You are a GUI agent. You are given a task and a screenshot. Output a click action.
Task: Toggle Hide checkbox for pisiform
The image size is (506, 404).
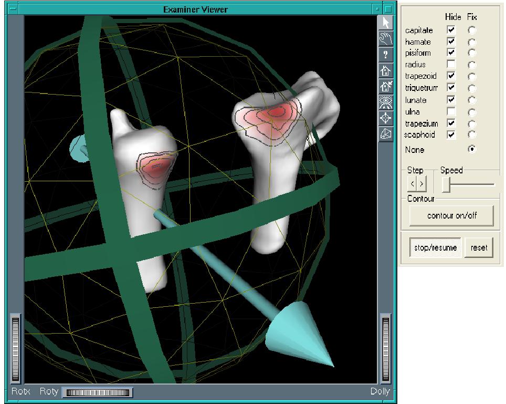(451, 53)
